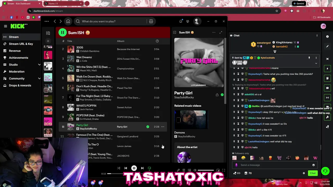The height and width of the screenshot is (187, 333).
Task: Enter Spotify full screen mode
Action: click(223, 170)
